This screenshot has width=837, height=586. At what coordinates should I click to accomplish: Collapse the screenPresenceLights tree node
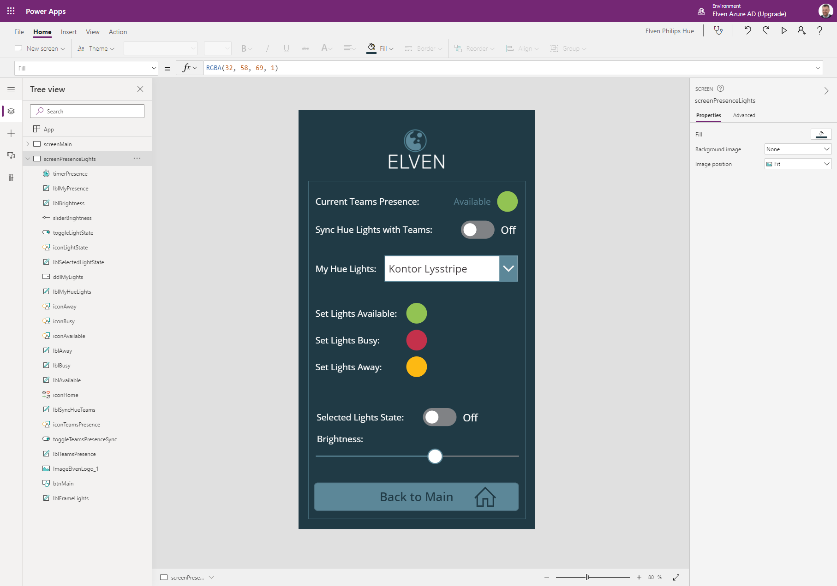pos(28,159)
